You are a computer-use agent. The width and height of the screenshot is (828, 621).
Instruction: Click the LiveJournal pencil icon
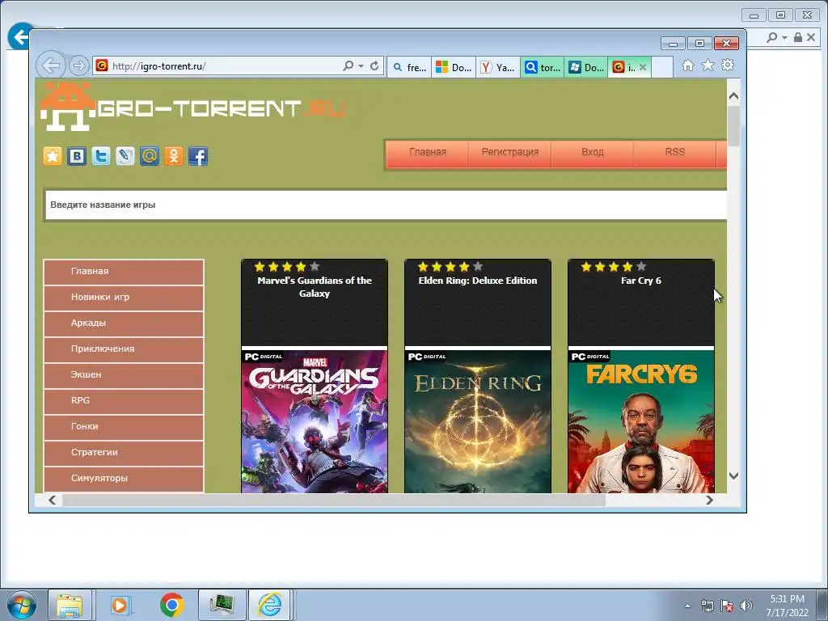125,156
